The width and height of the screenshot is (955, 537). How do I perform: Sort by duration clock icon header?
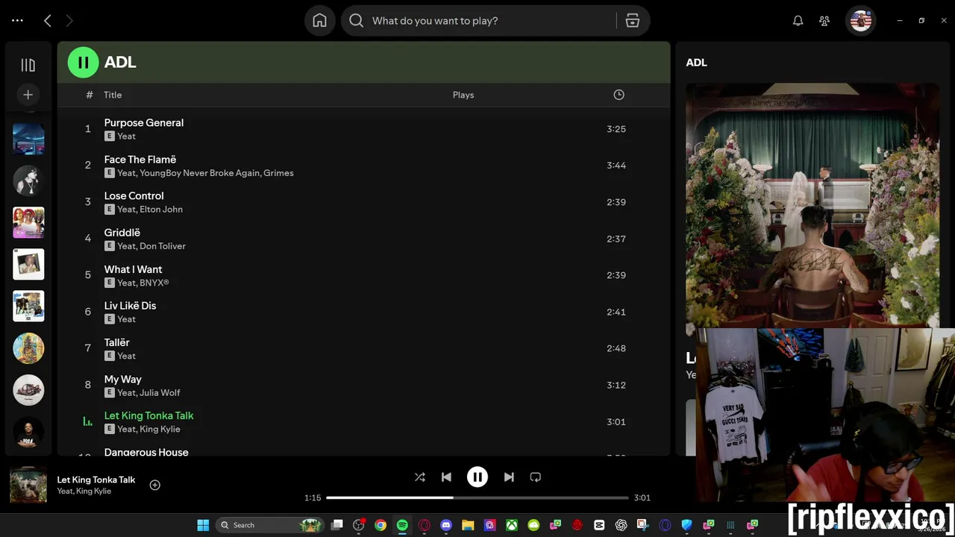[619, 95]
